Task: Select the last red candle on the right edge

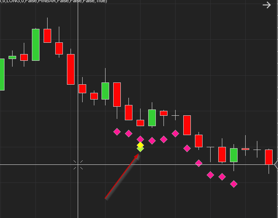Action: click(x=269, y=157)
